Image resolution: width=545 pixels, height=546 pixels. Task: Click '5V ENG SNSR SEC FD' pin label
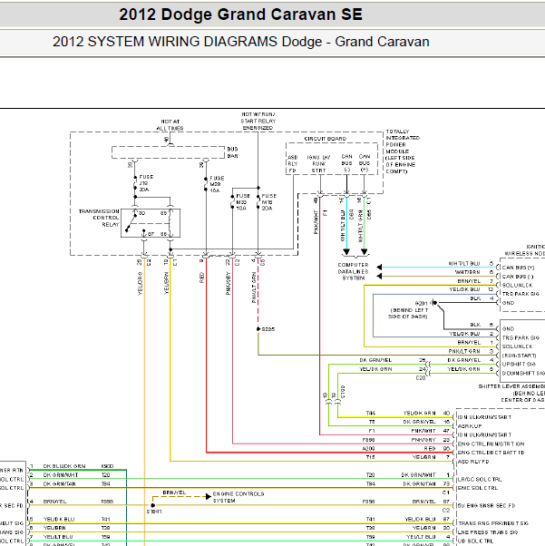pos(486,506)
